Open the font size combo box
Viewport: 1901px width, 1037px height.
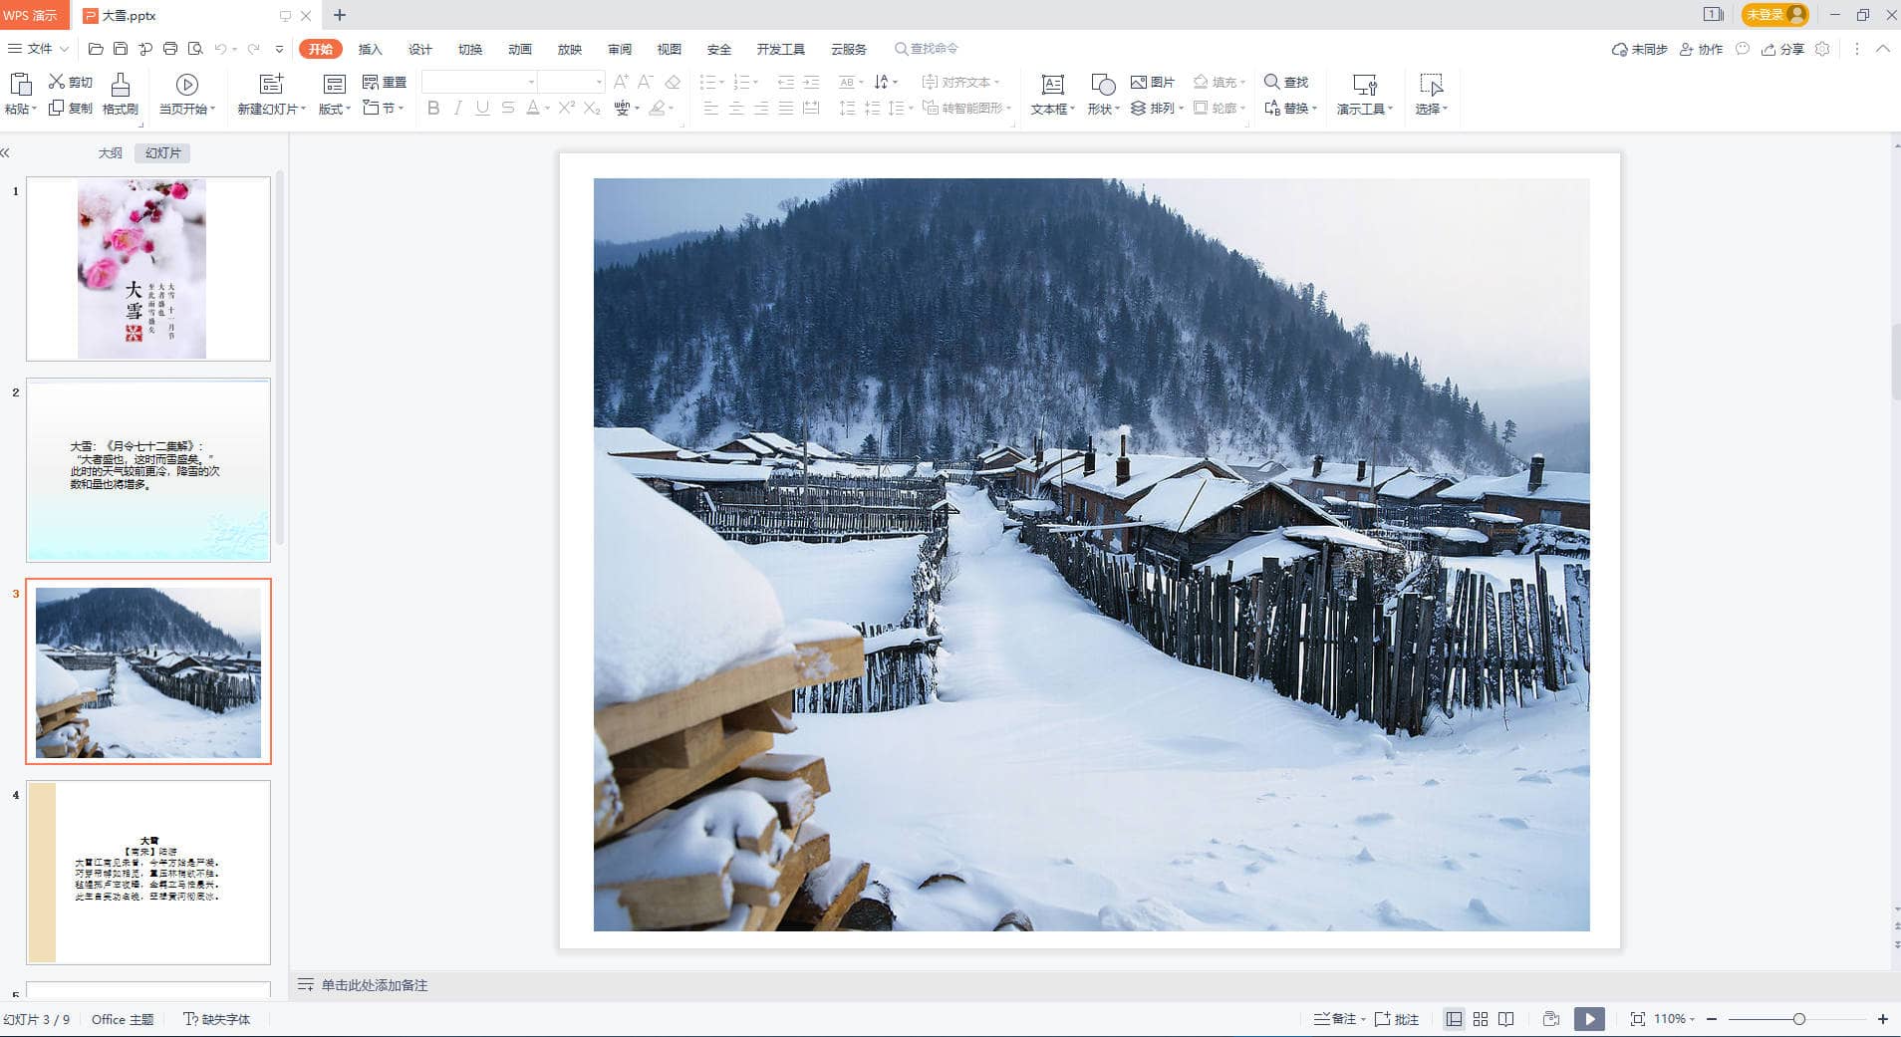coord(571,82)
